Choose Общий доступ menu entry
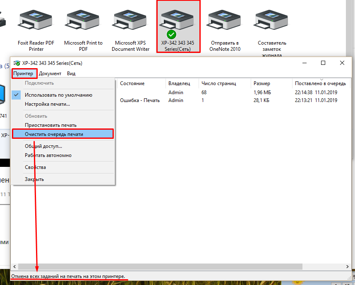This screenshot has width=355, height=285. [63, 146]
